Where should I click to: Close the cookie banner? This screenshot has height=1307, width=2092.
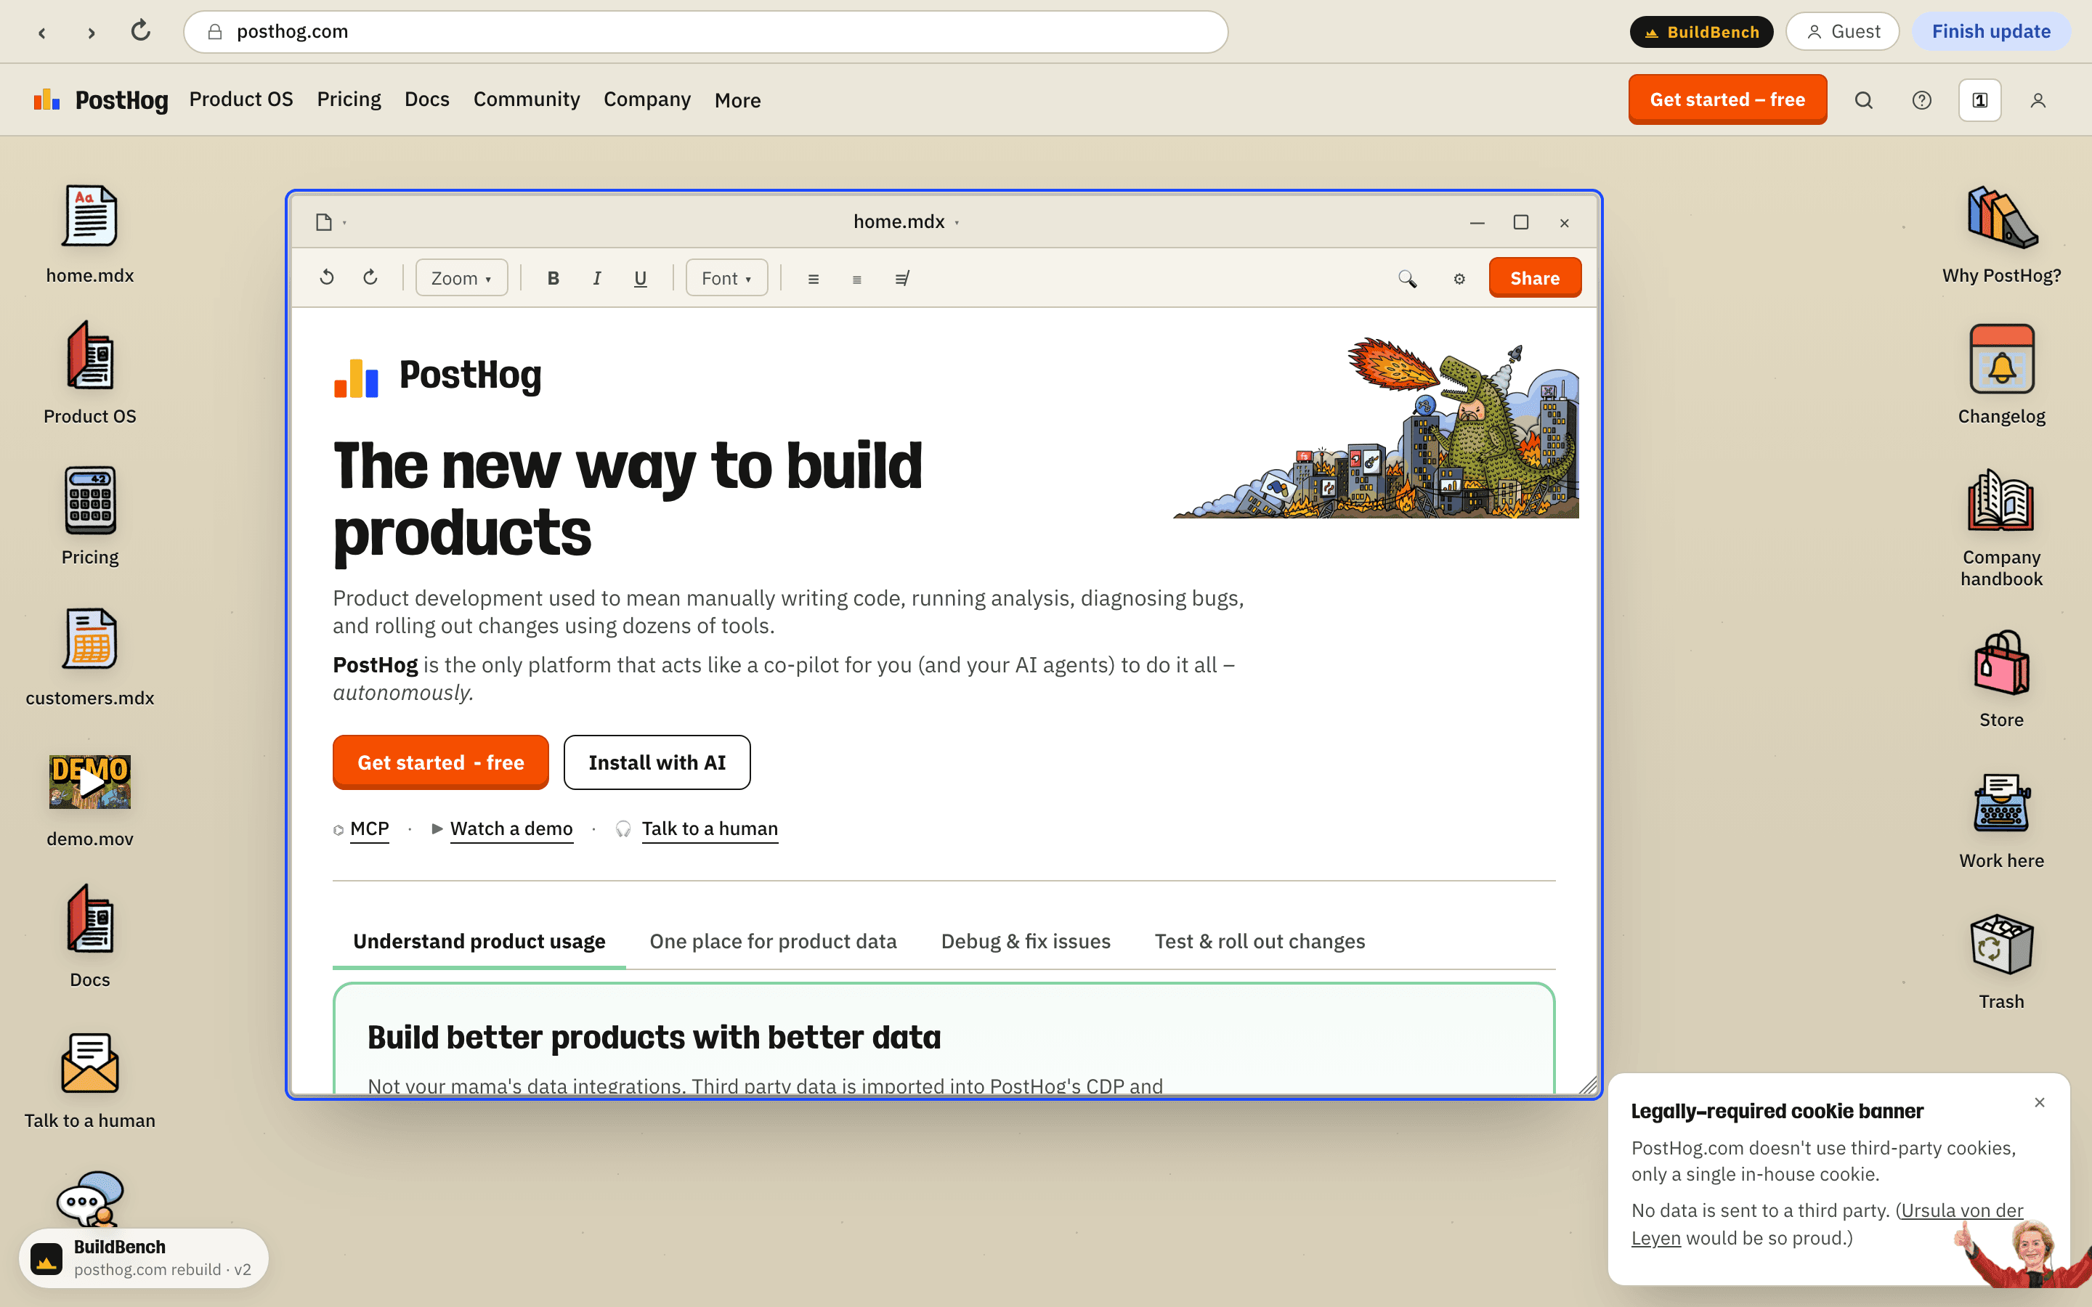2039,1102
